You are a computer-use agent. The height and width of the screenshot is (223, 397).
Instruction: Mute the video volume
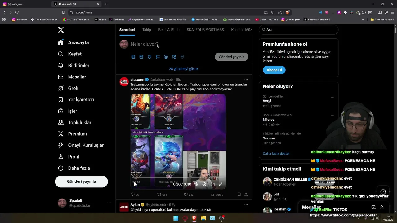196,184
